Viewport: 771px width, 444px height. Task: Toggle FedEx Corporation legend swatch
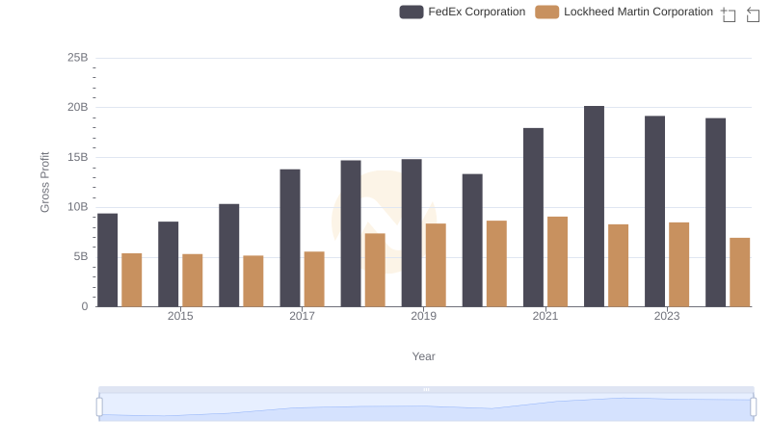tap(412, 12)
